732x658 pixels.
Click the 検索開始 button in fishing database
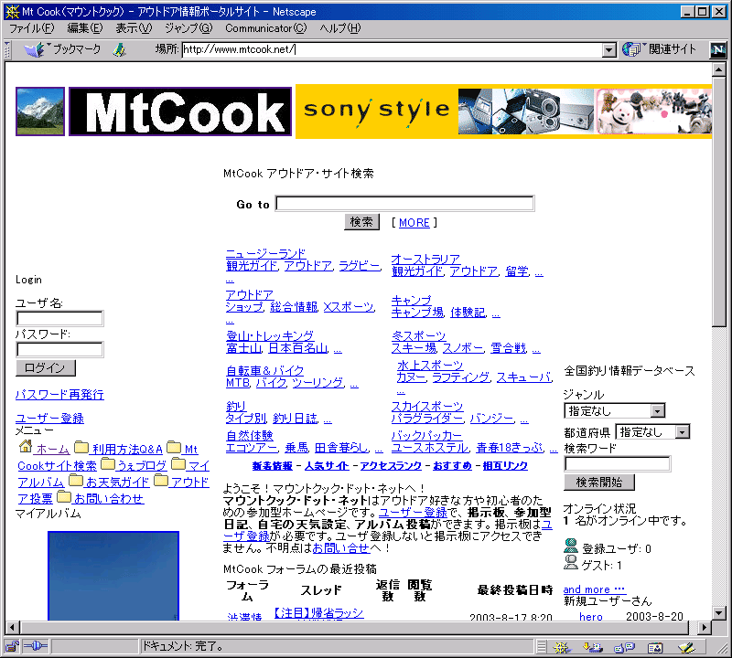point(599,483)
